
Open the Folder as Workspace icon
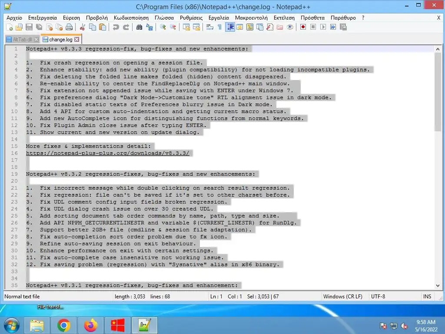pyautogui.click(x=280, y=27)
